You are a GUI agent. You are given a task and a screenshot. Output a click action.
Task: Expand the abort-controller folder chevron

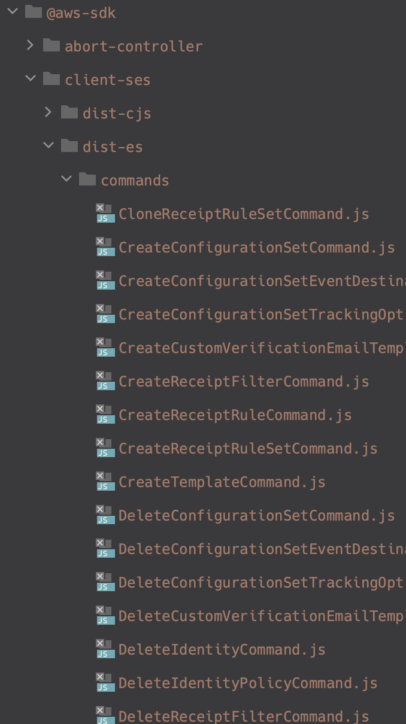pyautogui.click(x=31, y=45)
